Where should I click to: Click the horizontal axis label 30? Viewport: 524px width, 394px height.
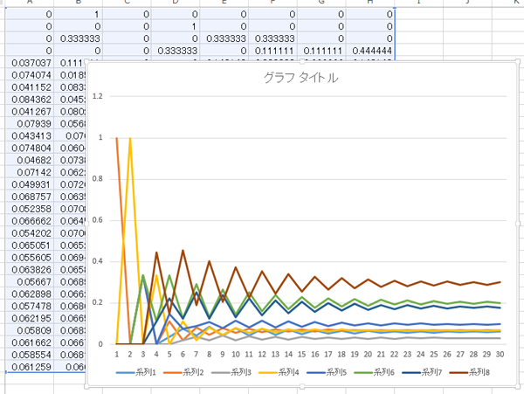tap(500, 354)
